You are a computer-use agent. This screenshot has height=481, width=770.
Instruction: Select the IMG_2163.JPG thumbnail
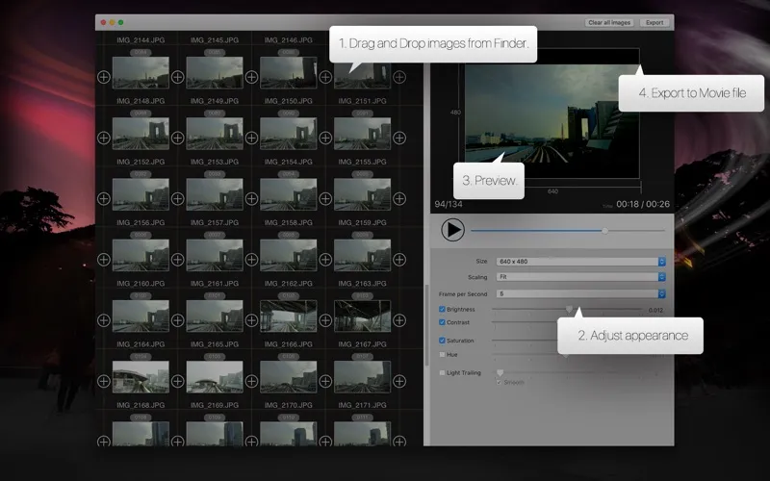[363, 316]
